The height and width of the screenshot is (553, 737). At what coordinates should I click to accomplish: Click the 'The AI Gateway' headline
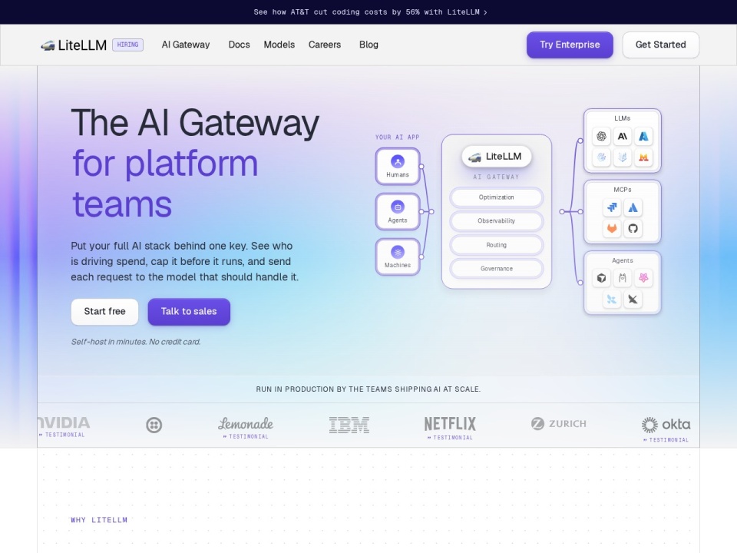click(195, 123)
